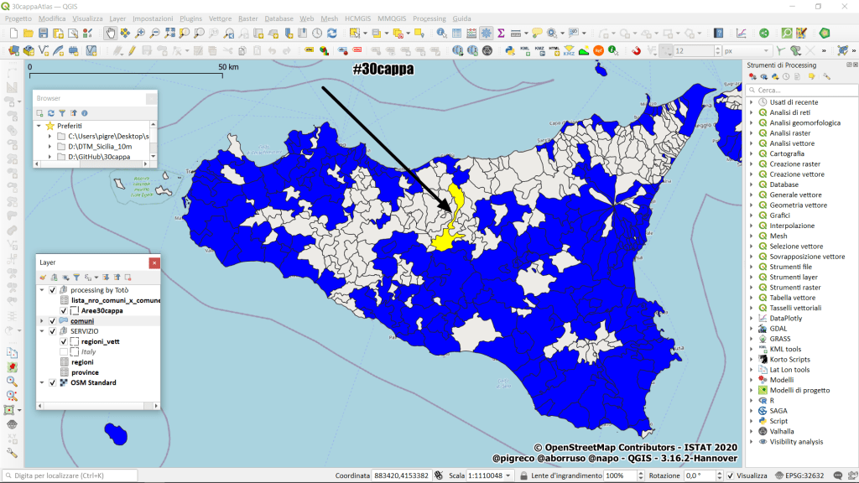Enable the Italy layer checkbox
The image size is (859, 483).
(x=63, y=352)
